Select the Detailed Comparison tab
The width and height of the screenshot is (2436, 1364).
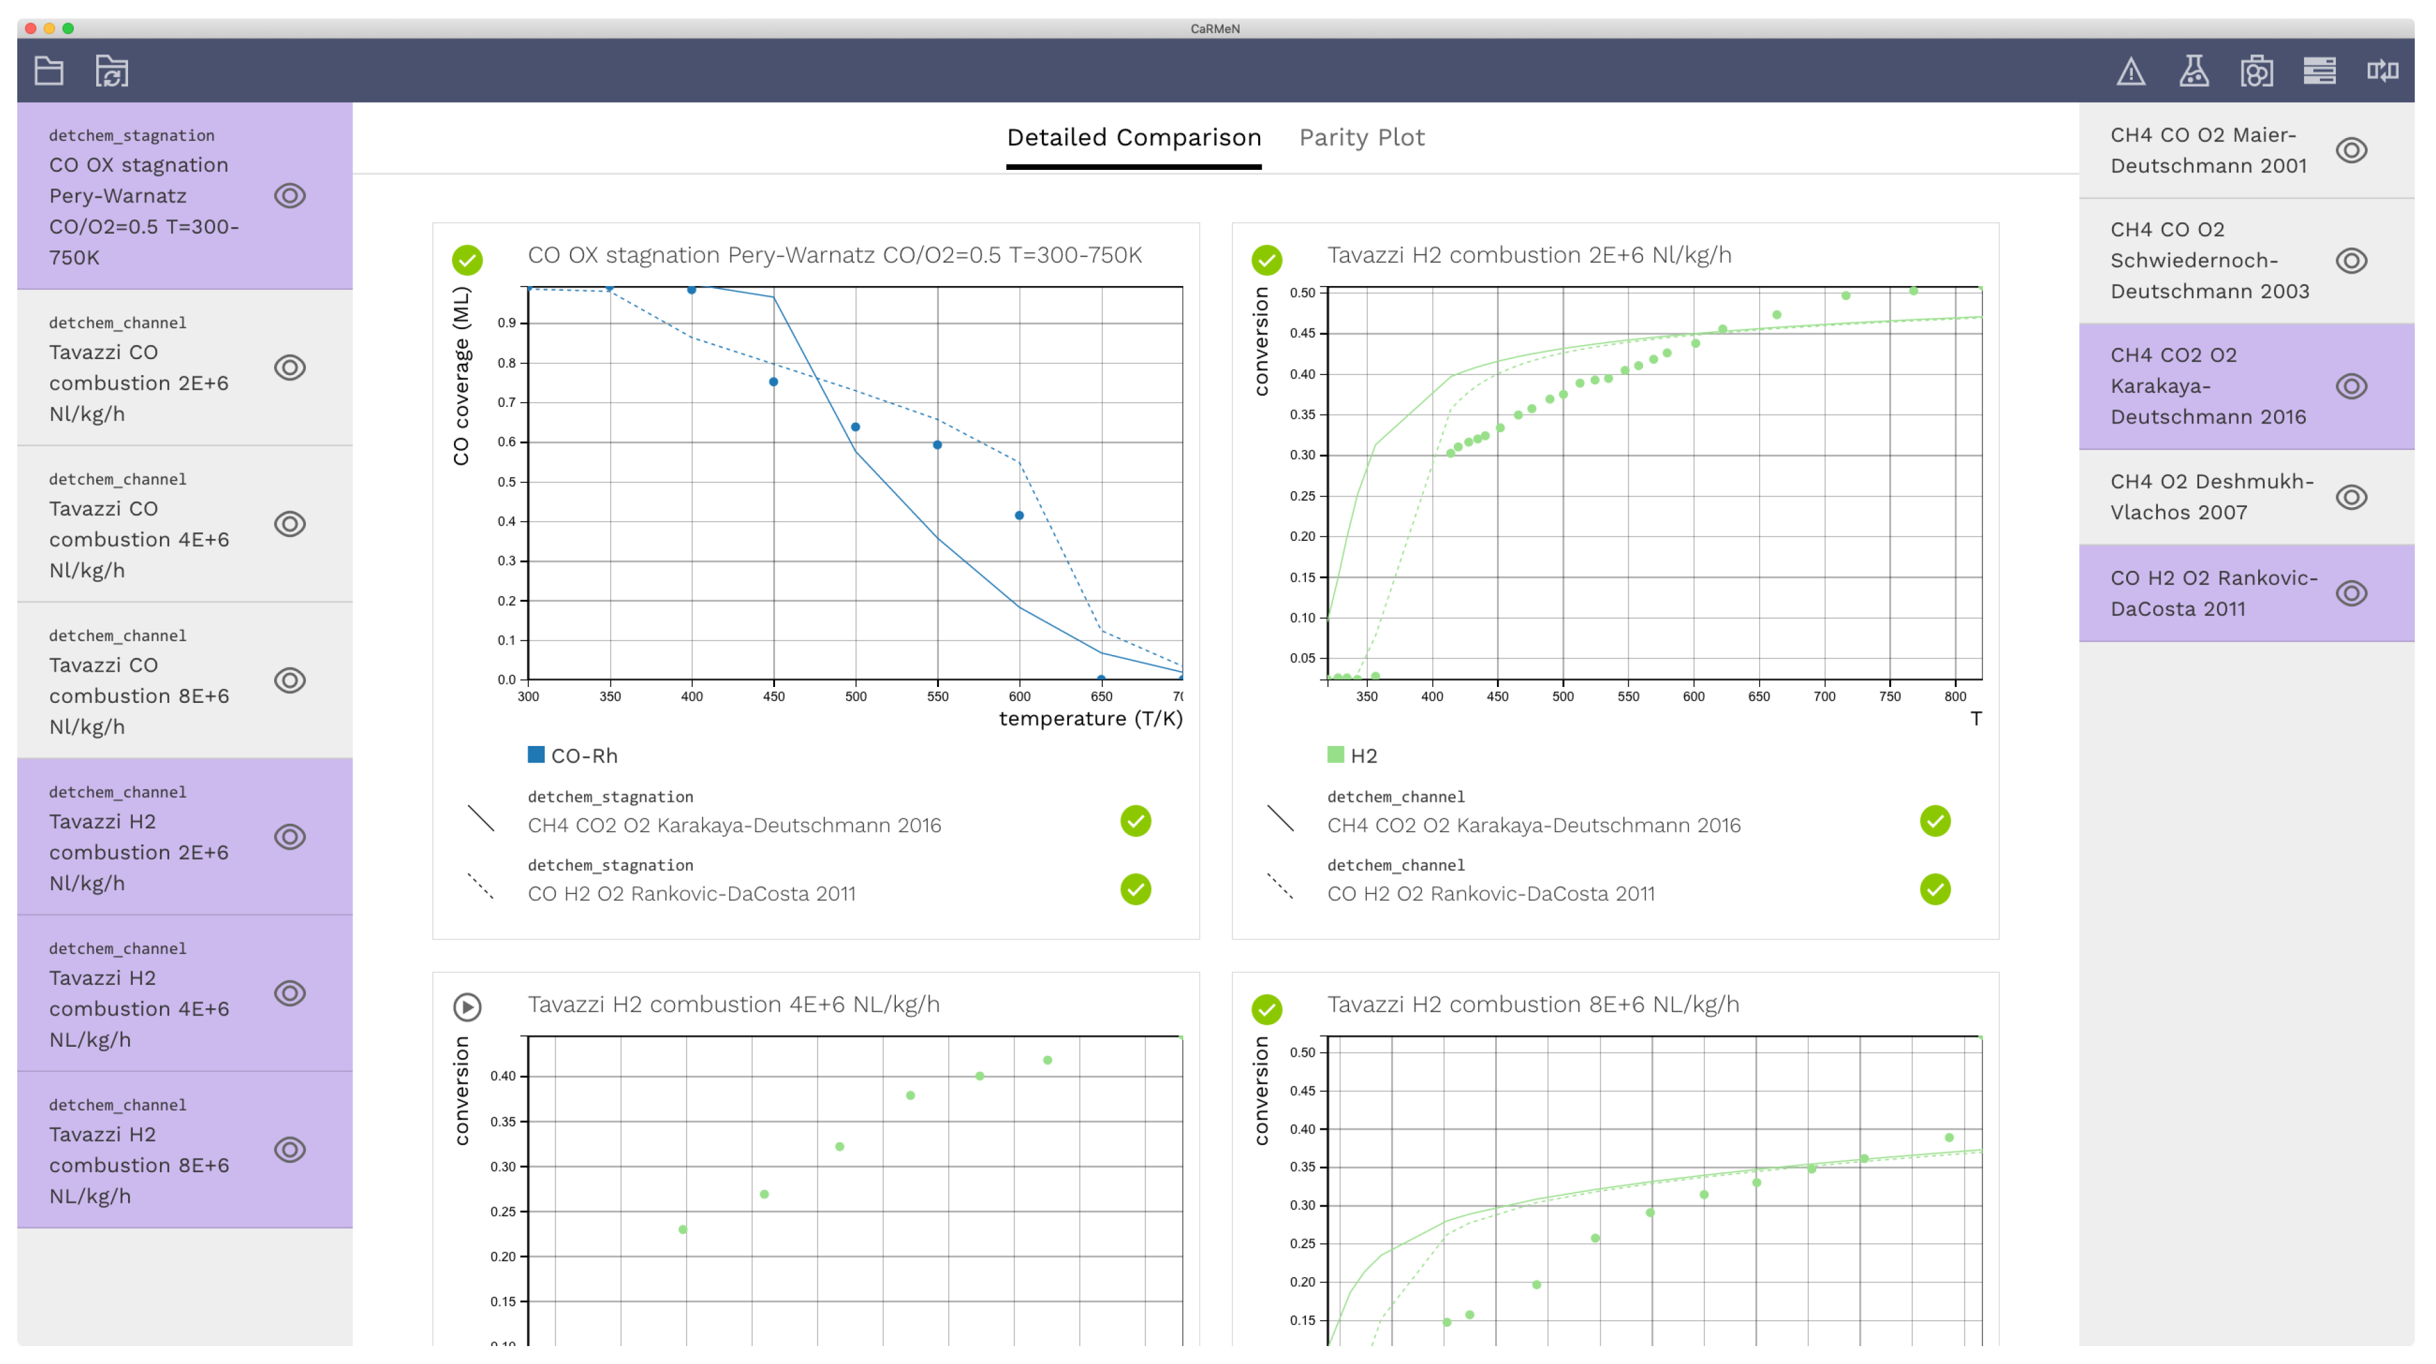1134,137
